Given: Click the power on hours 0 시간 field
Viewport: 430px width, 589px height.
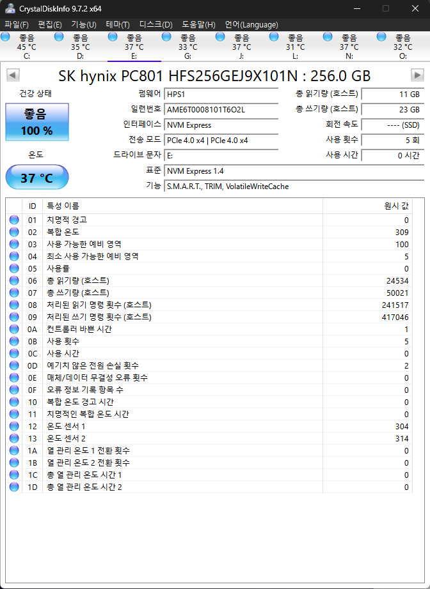Looking at the screenshot, I should click(x=393, y=155).
